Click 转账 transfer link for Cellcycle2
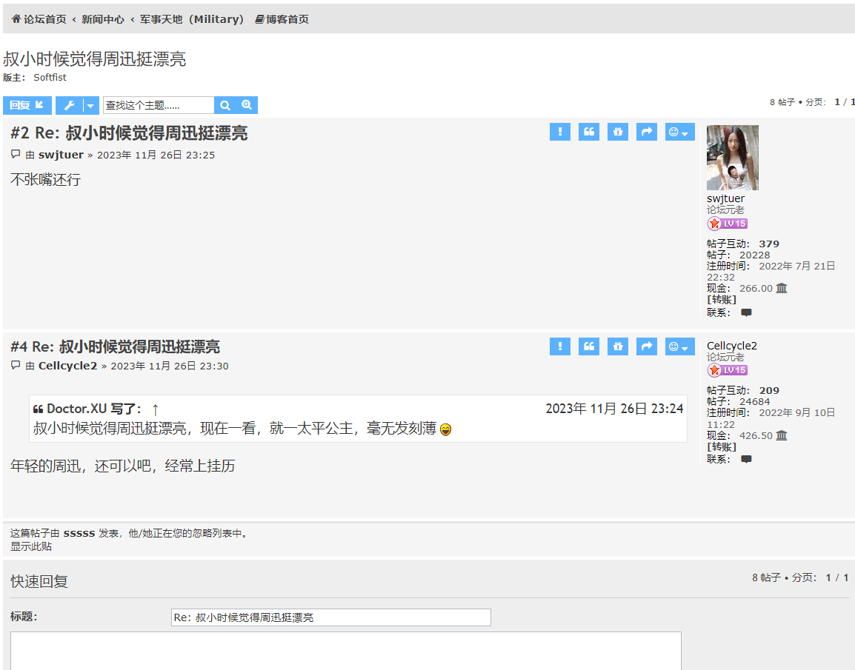Screen dimensions: 855x670 tap(722, 446)
